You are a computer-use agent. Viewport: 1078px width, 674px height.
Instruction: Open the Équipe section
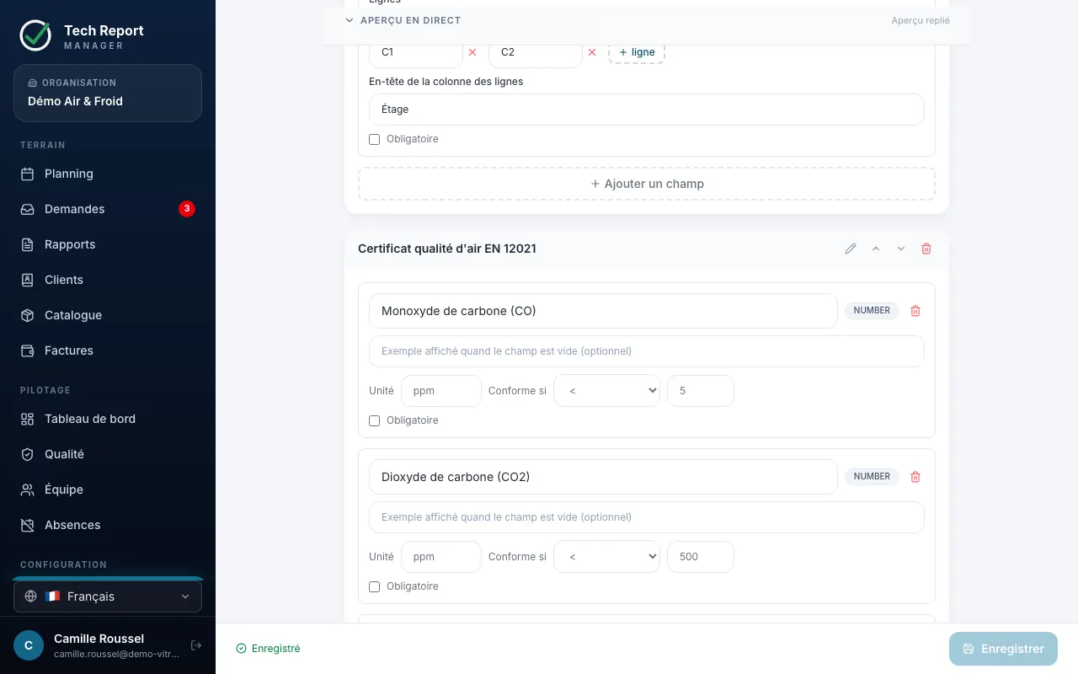108,489
